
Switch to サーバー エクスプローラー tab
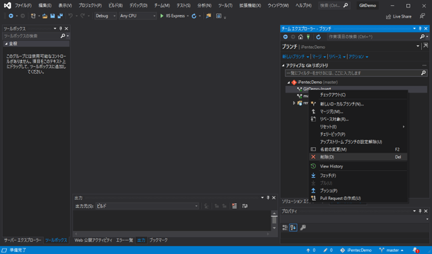click(x=22, y=240)
